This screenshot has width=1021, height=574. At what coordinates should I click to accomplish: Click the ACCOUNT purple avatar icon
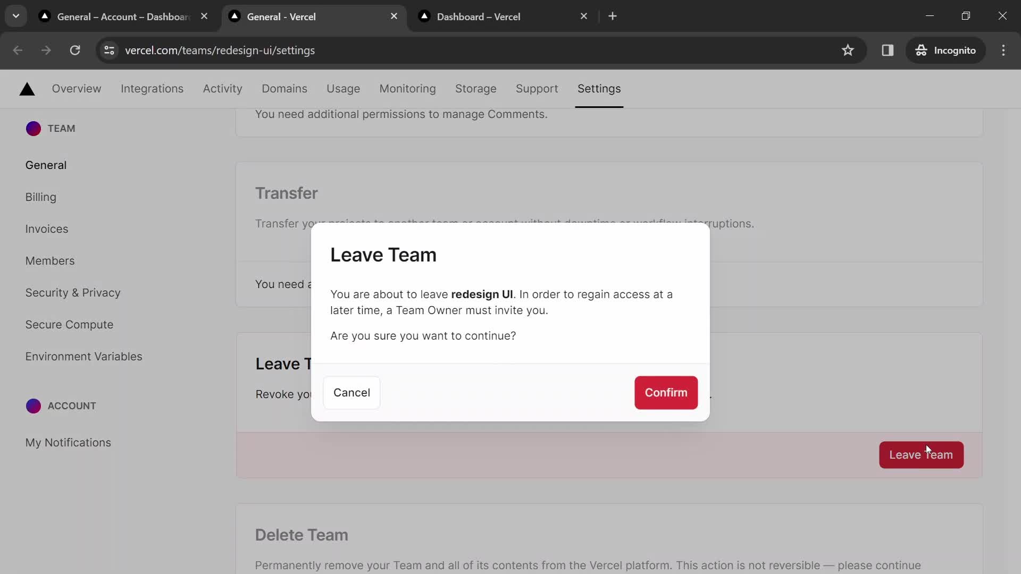coord(33,406)
